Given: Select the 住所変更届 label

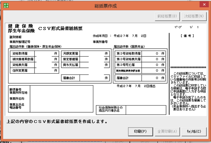Looking at the screenshot, I should tap(20, 71).
